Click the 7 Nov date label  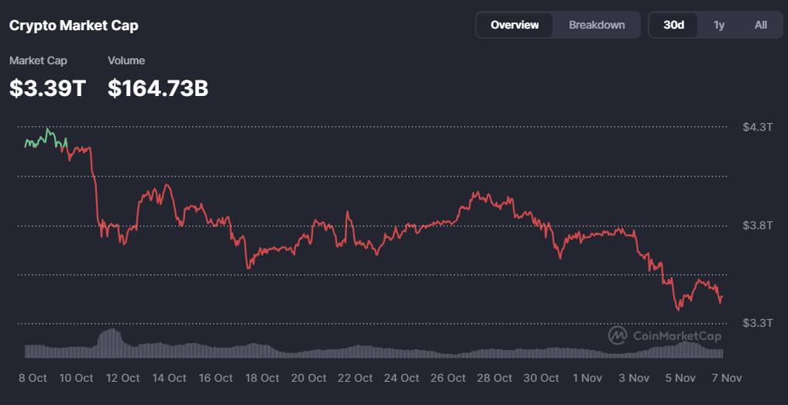726,378
